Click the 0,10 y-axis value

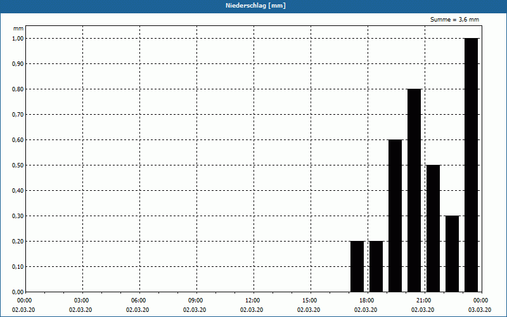[x=18, y=267]
